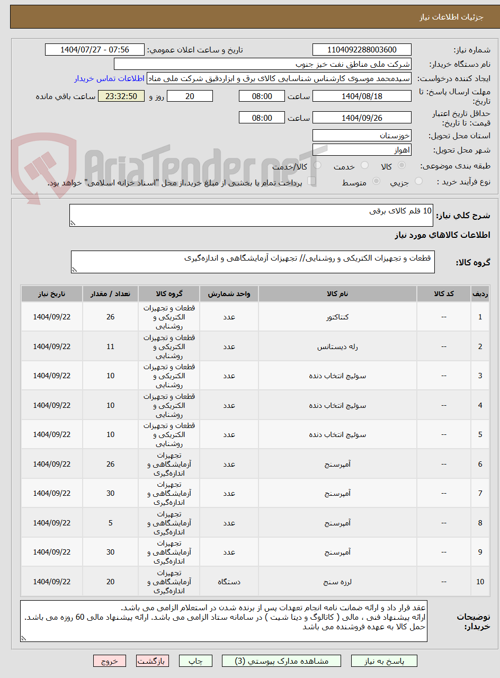Click the 1404/08/18 deadline date field

(362, 96)
